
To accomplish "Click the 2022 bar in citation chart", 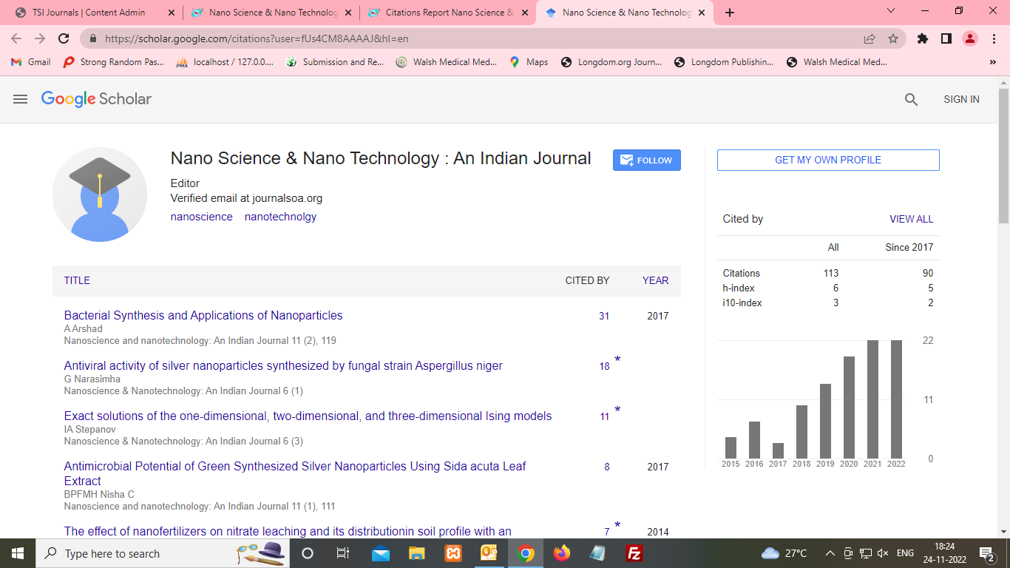I will click(896, 399).
